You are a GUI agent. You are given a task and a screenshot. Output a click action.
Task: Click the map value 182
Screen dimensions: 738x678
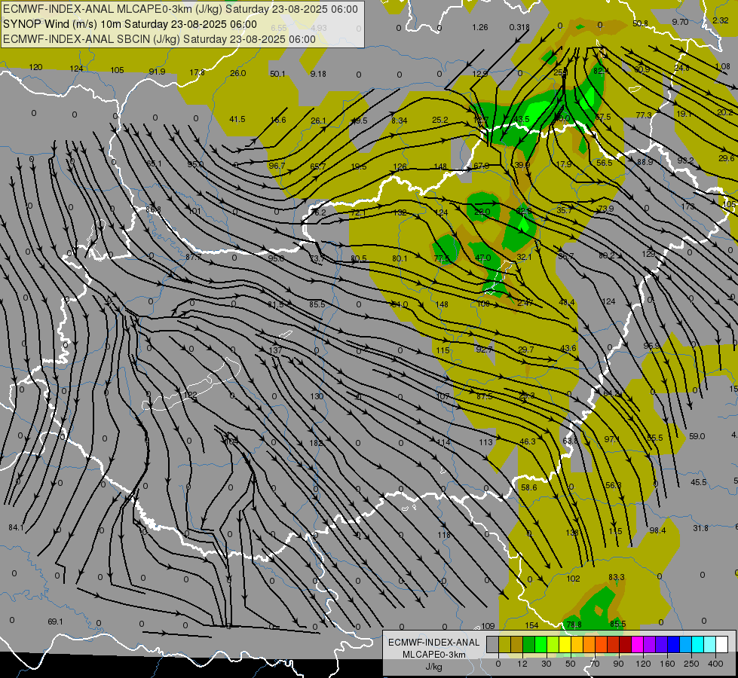coord(316,443)
